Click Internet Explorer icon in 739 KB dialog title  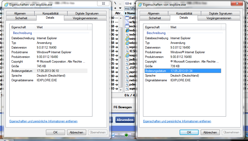pyautogui.click(x=140, y=5)
